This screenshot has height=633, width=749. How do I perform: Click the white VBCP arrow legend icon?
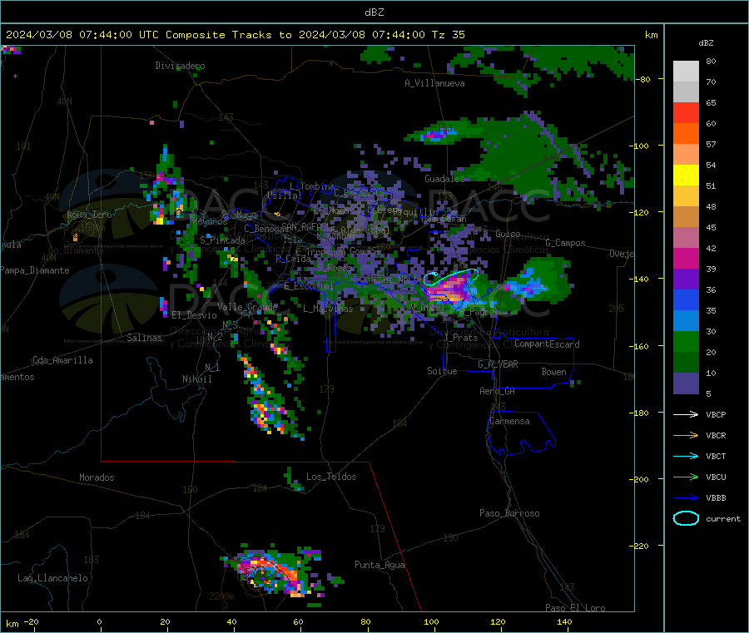pos(686,414)
